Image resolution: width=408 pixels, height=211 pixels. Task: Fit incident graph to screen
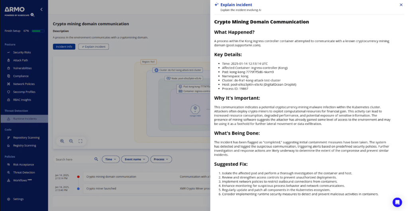click(80, 141)
